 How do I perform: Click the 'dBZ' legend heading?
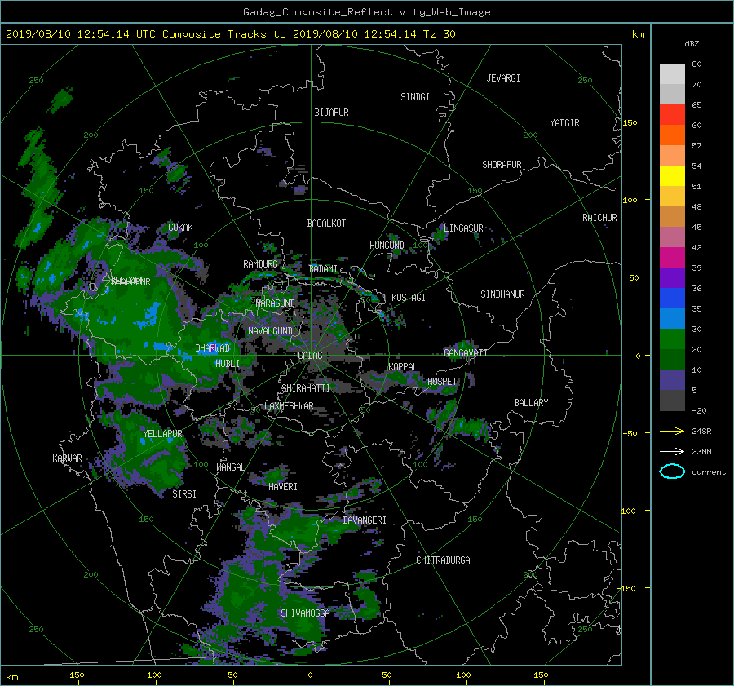click(x=692, y=43)
